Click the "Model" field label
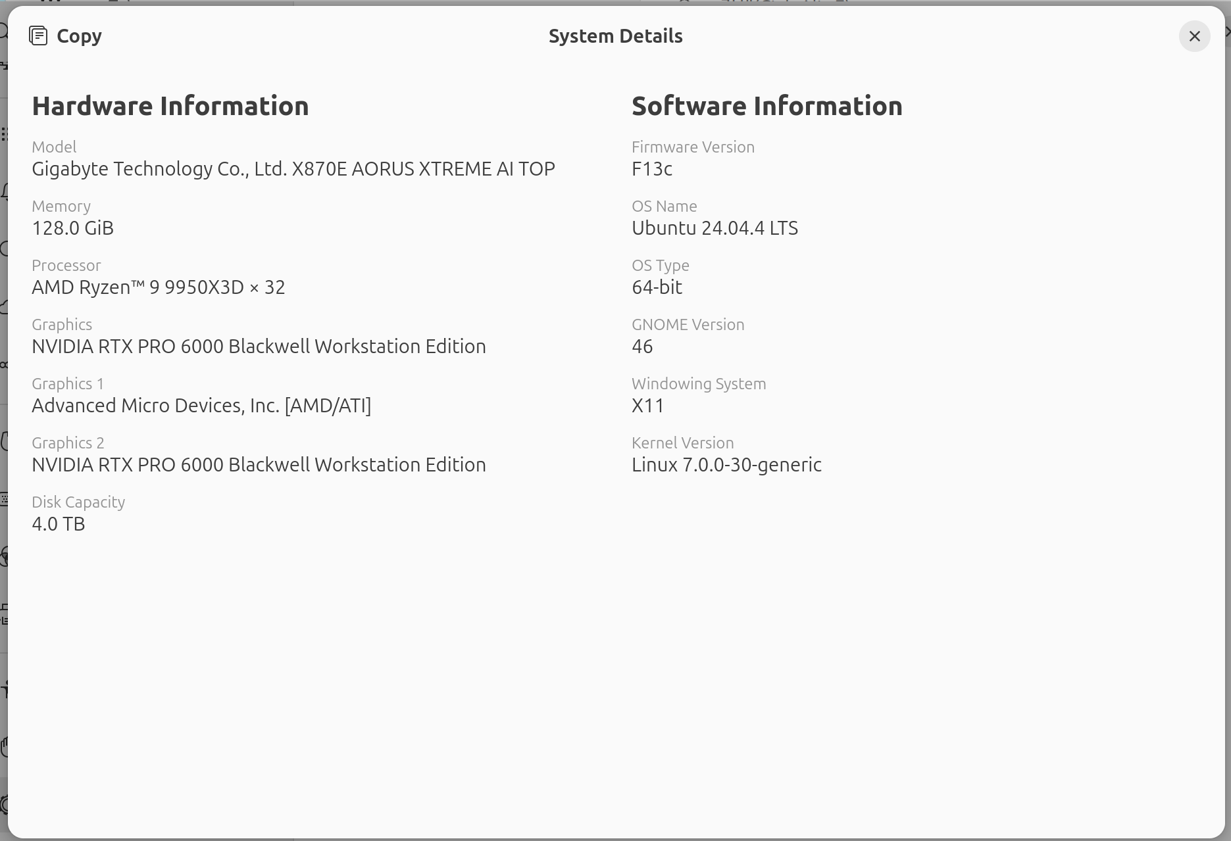This screenshot has height=841, width=1231. (x=54, y=147)
